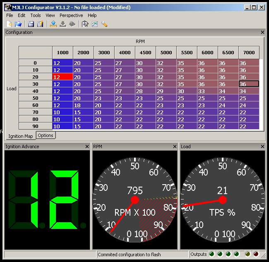Click cell 22 at Load 80, 4000 RPM
269x262 pixels.
point(125,119)
